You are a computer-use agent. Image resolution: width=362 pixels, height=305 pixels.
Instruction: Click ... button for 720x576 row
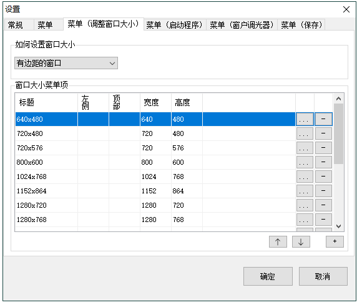tap(305, 148)
